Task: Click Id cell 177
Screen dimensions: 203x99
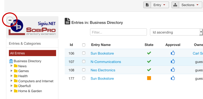Action: pyautogui.click(x=71, y=78)
